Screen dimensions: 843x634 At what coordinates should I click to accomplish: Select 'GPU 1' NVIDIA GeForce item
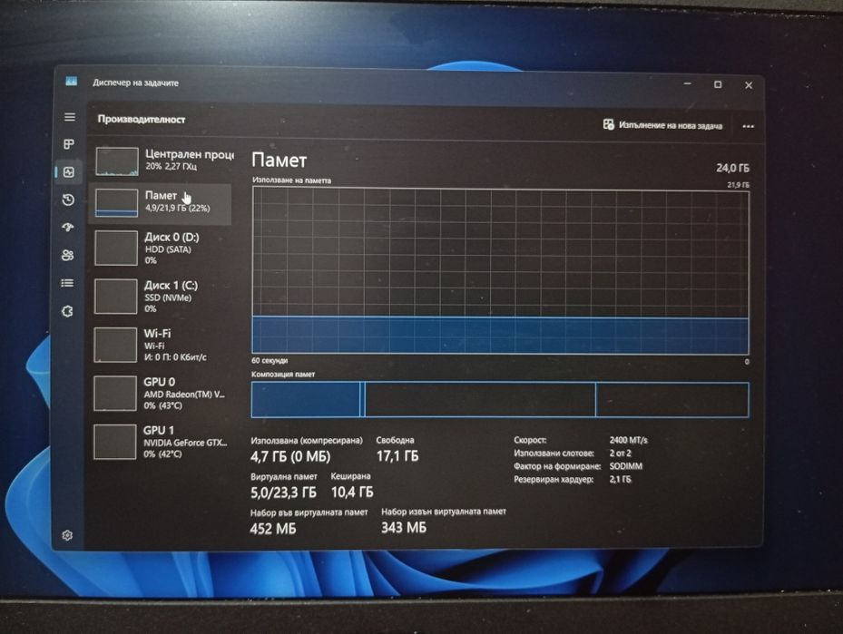(161, 442)
